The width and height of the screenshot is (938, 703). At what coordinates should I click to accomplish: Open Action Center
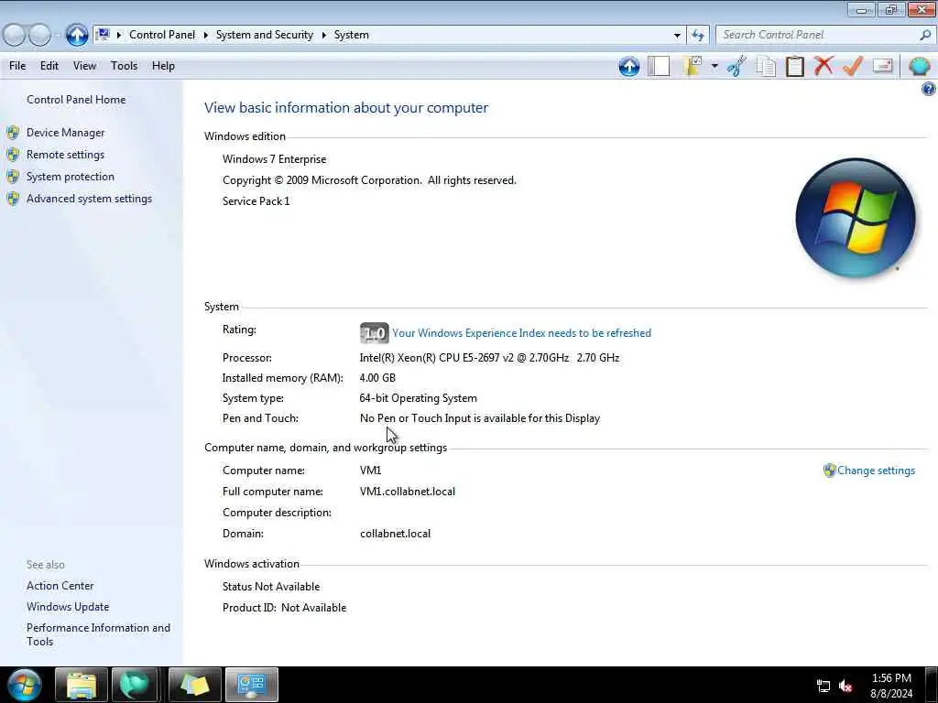click(60, 586)
